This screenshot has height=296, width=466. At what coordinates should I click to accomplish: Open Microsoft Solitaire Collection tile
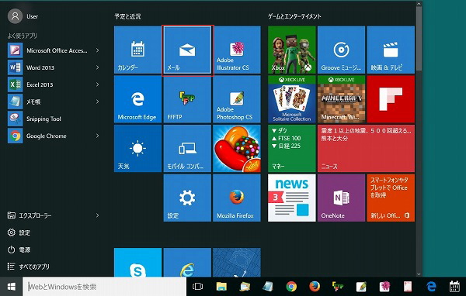tap(292, 99)
